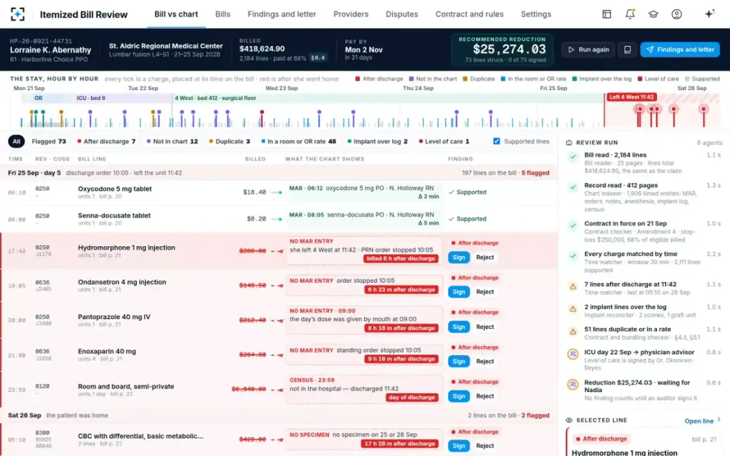
Task: Open the notifications bell
Action: (630, 14)
